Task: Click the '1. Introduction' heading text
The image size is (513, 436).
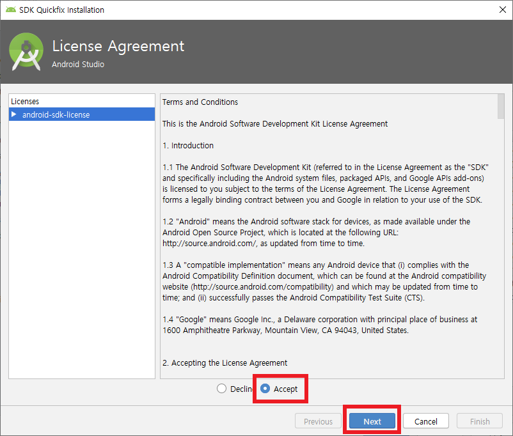Action: tap(188, 146)
